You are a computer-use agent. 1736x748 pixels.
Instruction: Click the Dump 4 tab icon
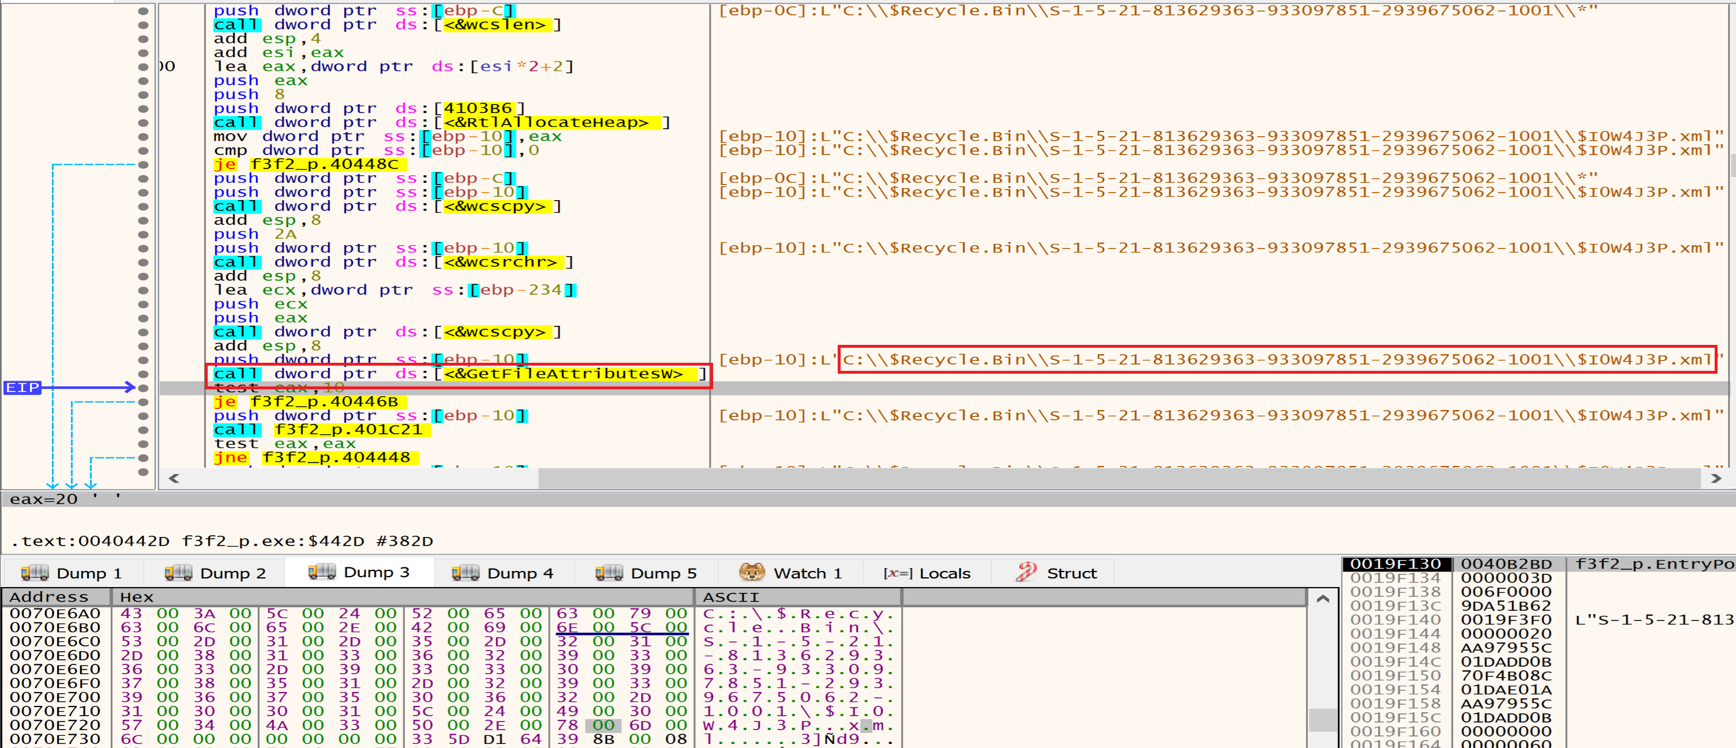[465, 573]
